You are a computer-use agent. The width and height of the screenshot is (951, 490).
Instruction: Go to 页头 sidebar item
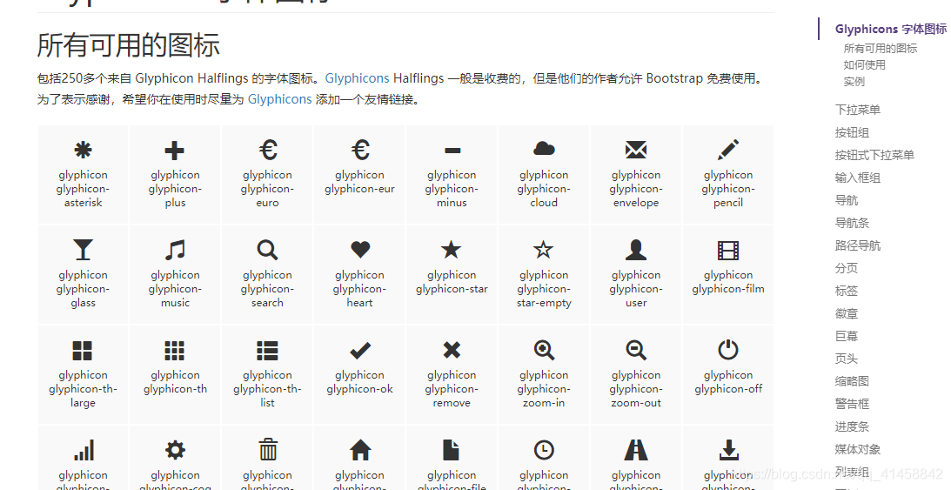[847, 359]
